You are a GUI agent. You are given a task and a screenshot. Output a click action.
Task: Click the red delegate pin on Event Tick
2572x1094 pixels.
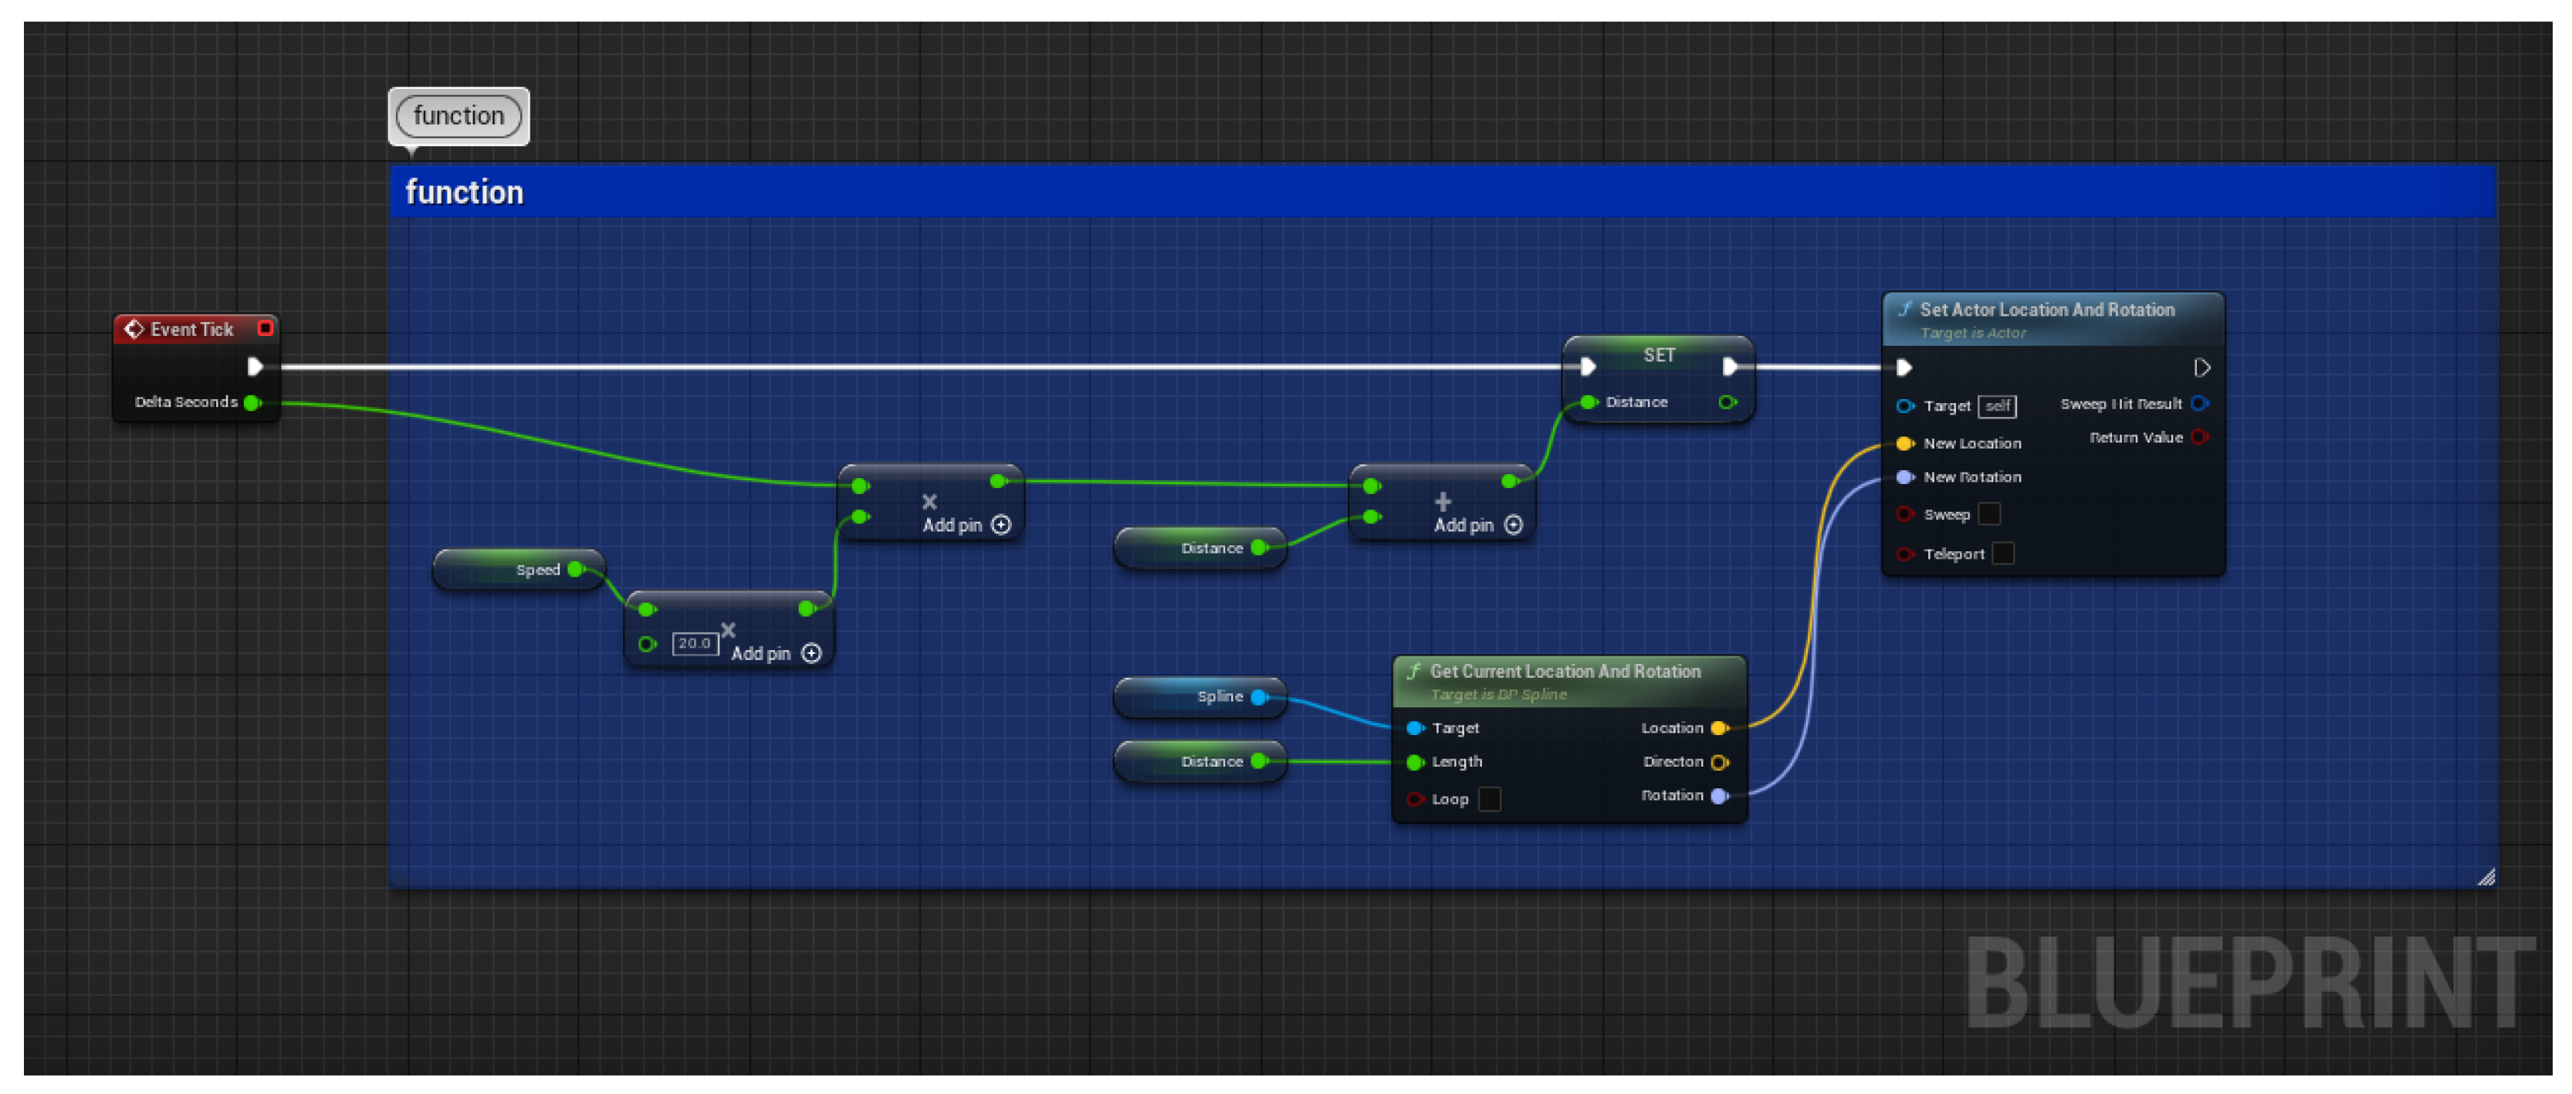tap(265, 327)
